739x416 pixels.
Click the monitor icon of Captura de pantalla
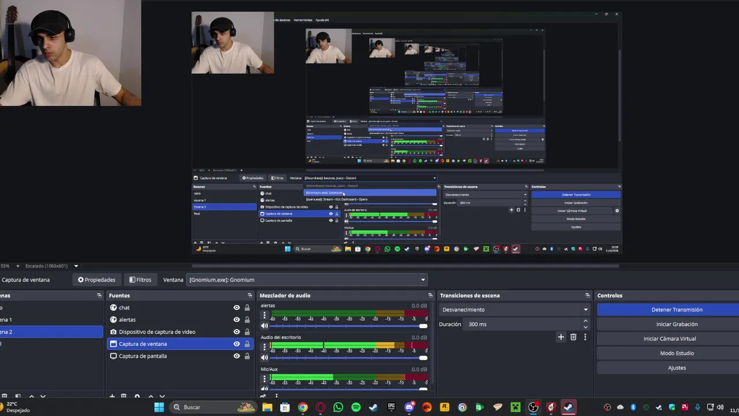113,356
